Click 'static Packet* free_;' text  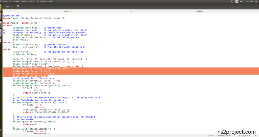(x=26, y=45)
